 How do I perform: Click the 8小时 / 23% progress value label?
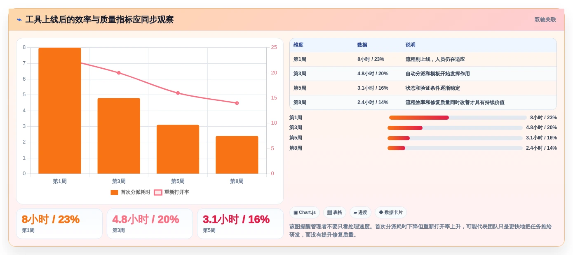[x=543, y=118]
